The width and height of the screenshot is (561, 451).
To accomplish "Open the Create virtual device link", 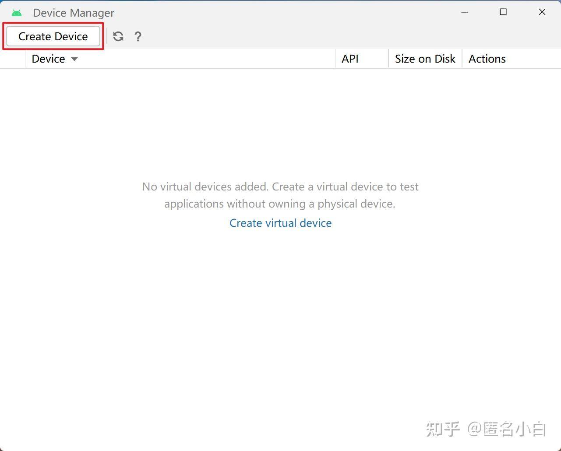I will tap(281, 223).
